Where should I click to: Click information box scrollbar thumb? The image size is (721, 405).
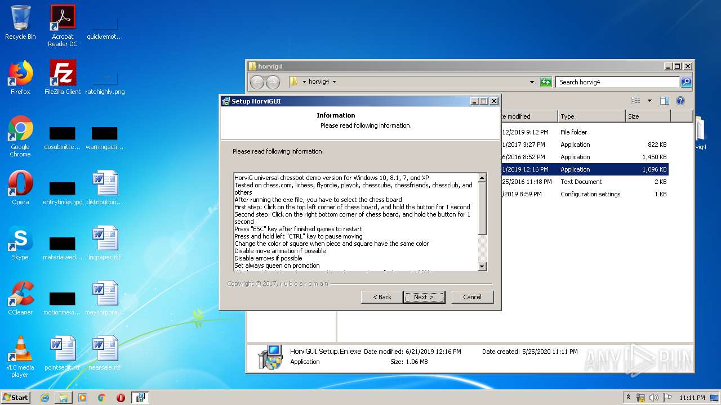[x=482, y=208]
